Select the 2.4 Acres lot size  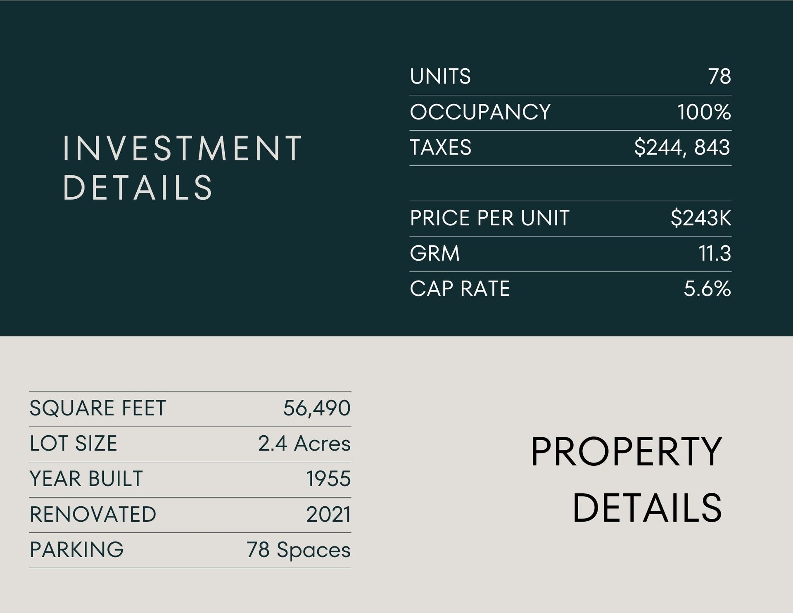point(304,444)
